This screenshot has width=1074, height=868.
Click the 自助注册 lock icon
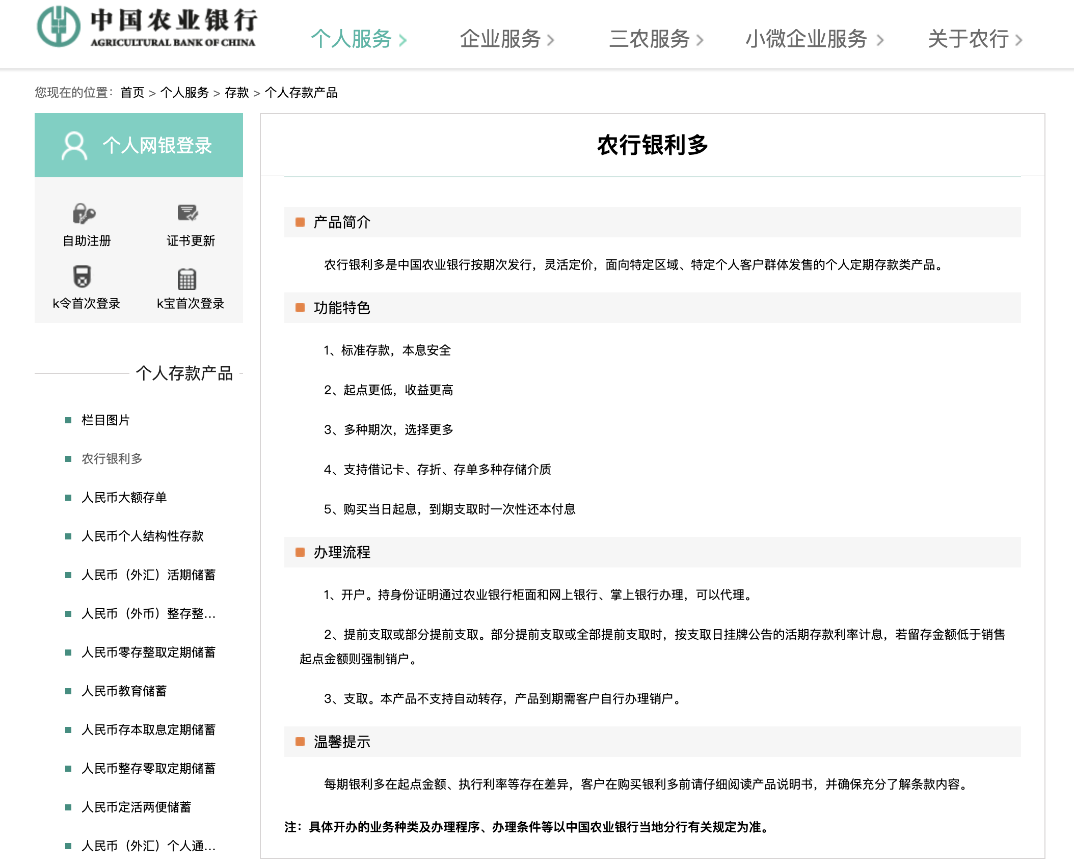tap(84, 213)
